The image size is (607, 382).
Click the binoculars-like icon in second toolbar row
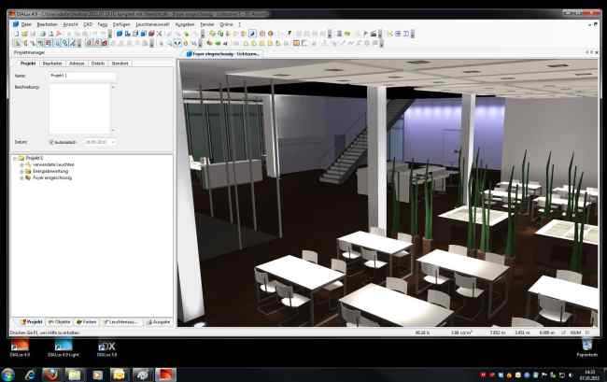tap(177, 43)
